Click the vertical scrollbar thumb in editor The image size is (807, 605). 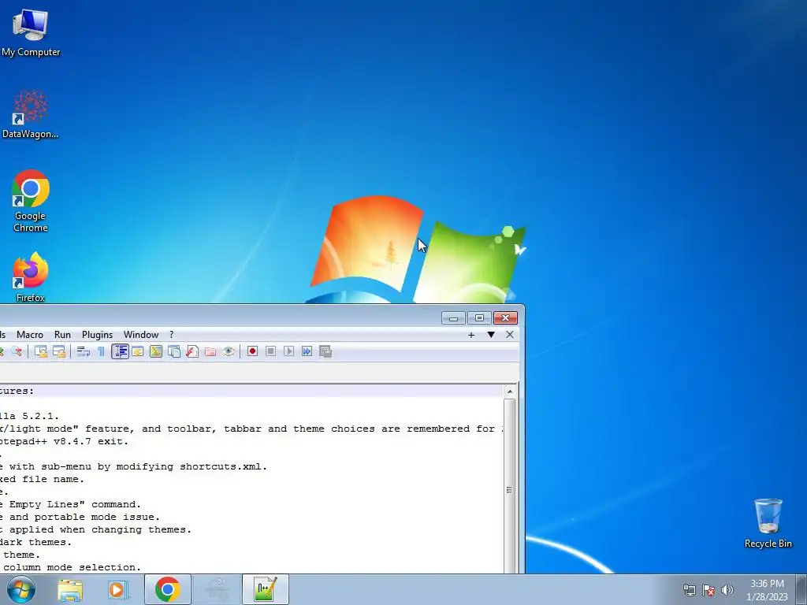pos(510,490)
